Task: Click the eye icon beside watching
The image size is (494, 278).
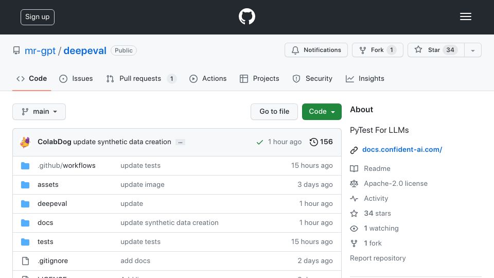Action: tap(354, 229)
